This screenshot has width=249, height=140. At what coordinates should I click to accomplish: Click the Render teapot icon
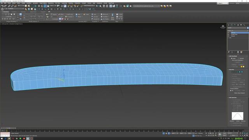click(x=131, y=6)
